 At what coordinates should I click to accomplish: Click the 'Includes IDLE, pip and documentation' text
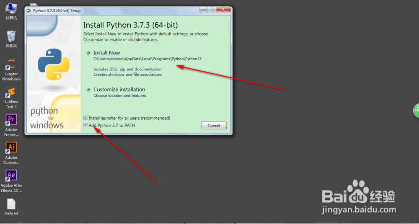tap(127, 69)
